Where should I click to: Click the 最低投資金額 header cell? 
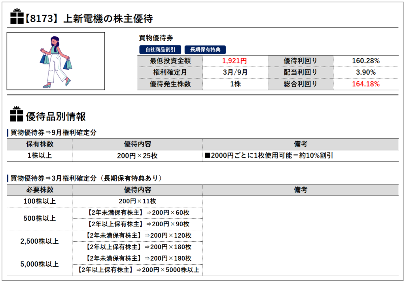pyautogui.click(x=170, y=61)
